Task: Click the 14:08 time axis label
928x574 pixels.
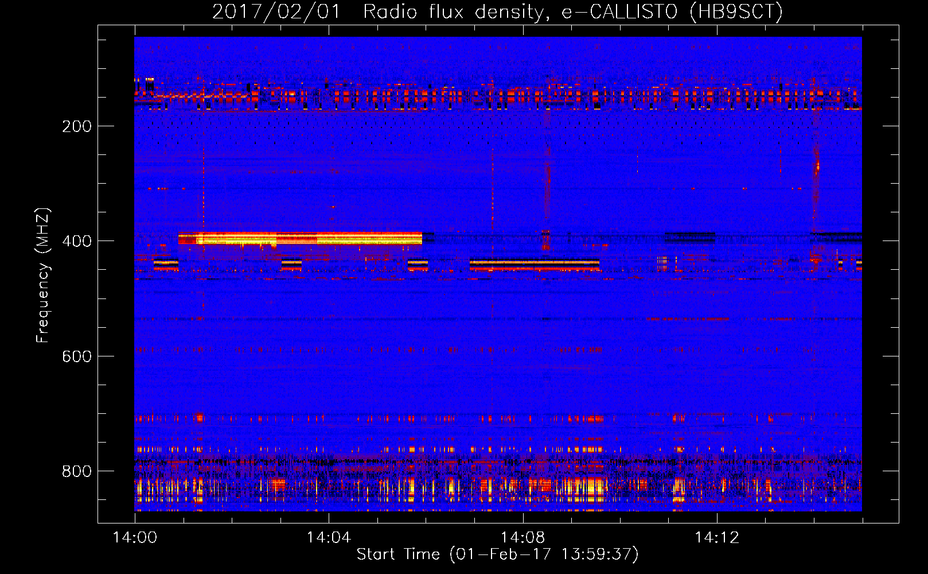Action: 523,538
